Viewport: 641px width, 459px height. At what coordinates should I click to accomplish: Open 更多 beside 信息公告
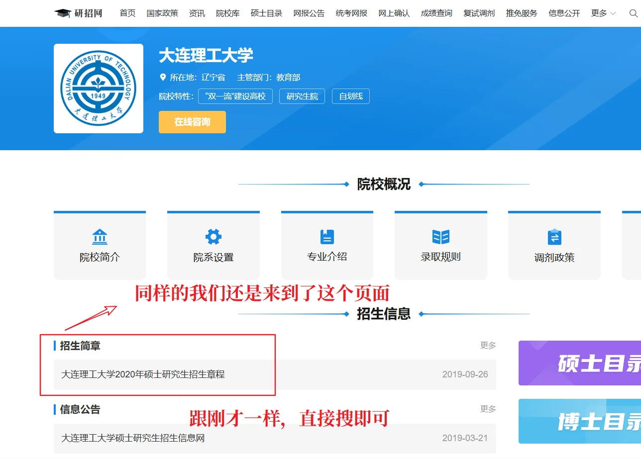[x=488, y=409]
